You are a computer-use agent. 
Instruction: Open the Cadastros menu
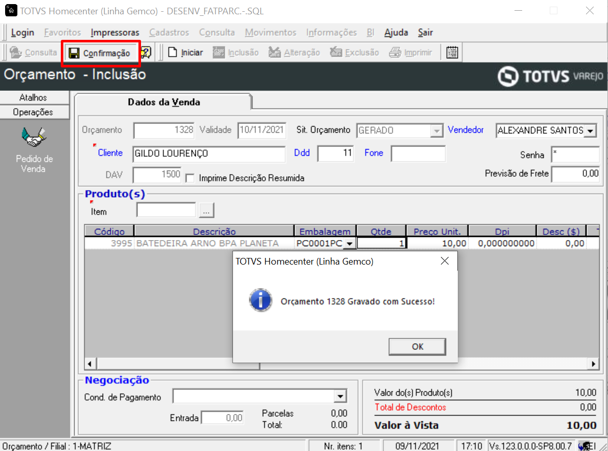[169, 33]
